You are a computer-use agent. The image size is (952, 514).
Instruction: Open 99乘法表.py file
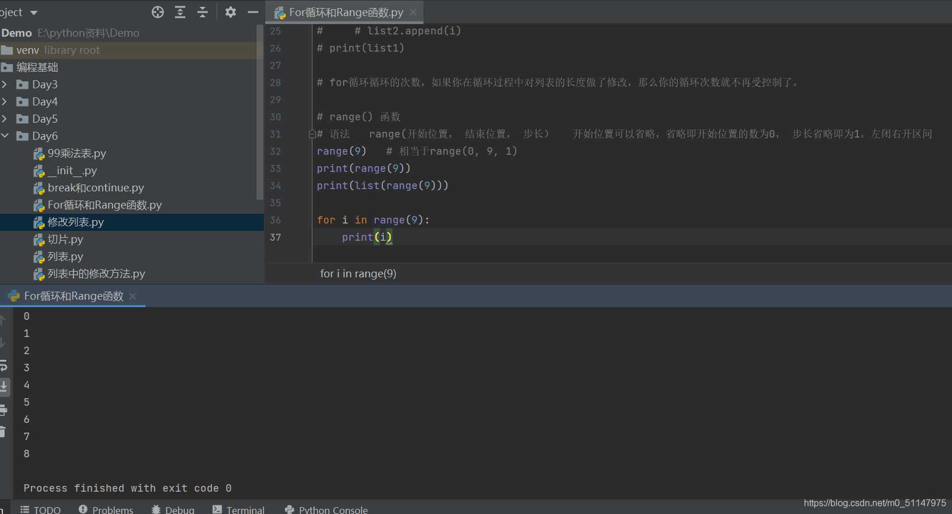(x=77, y=154)
